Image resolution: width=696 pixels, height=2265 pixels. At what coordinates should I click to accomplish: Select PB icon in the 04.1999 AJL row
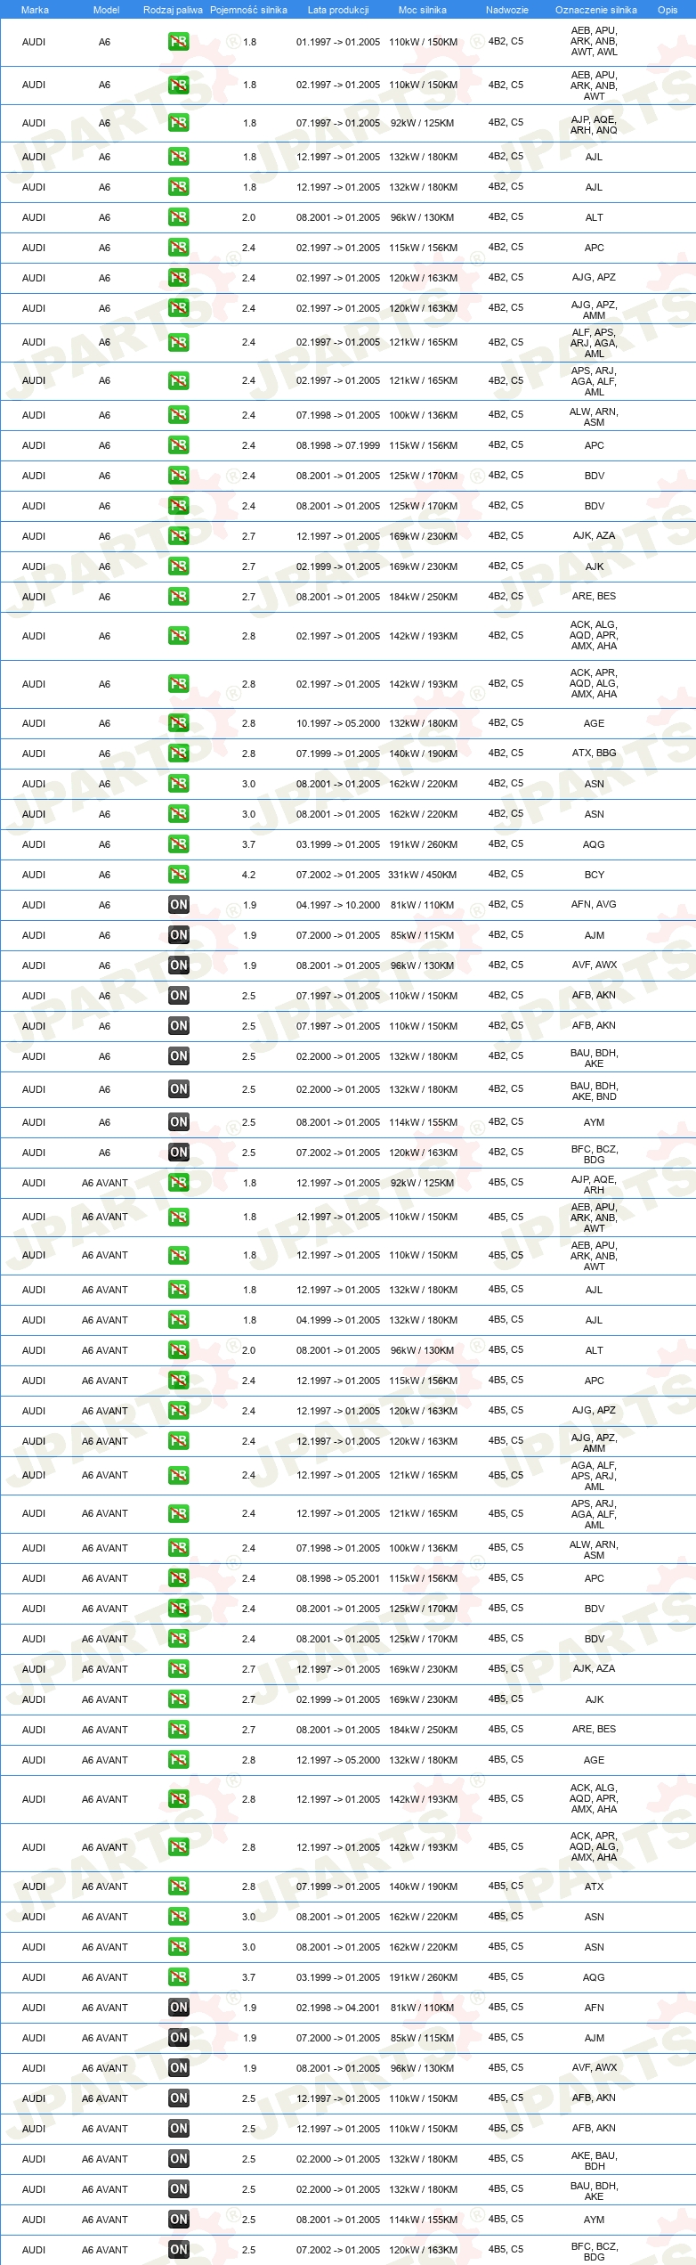click(178, 1320)
